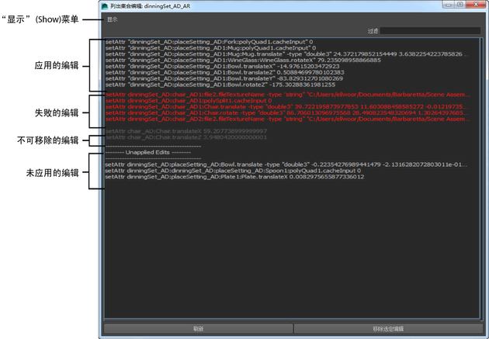Select the unapplied Plate1:Plate.translateX edit
This screenshot has height=339, width=489.
pos(234,177)
